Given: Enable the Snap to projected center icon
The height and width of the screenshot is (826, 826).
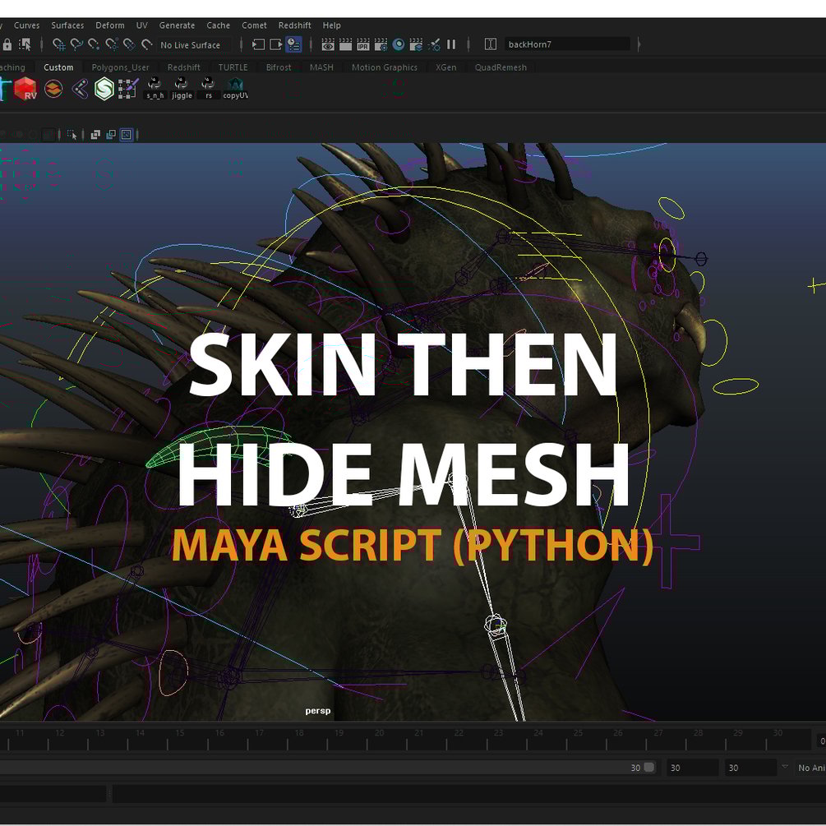Looking at the screenshot, I should [x=112, y=44].
